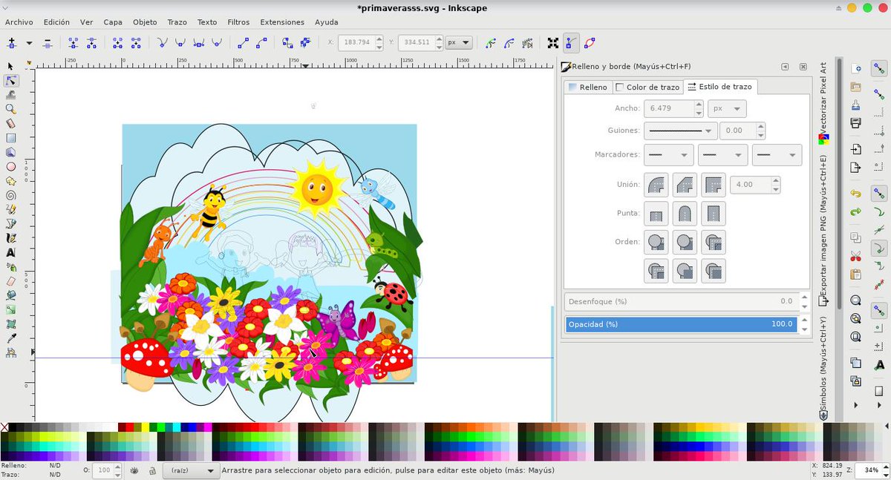Select the Selector arrow tool
This screenshot has width=891, height=480.
point(10,66)
